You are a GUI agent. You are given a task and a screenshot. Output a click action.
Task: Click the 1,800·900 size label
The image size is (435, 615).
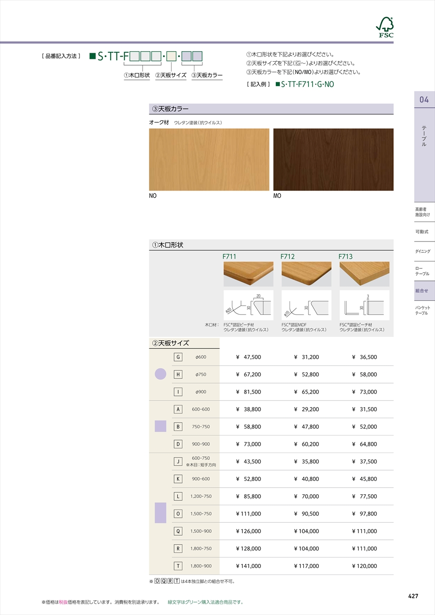(201, 566)
